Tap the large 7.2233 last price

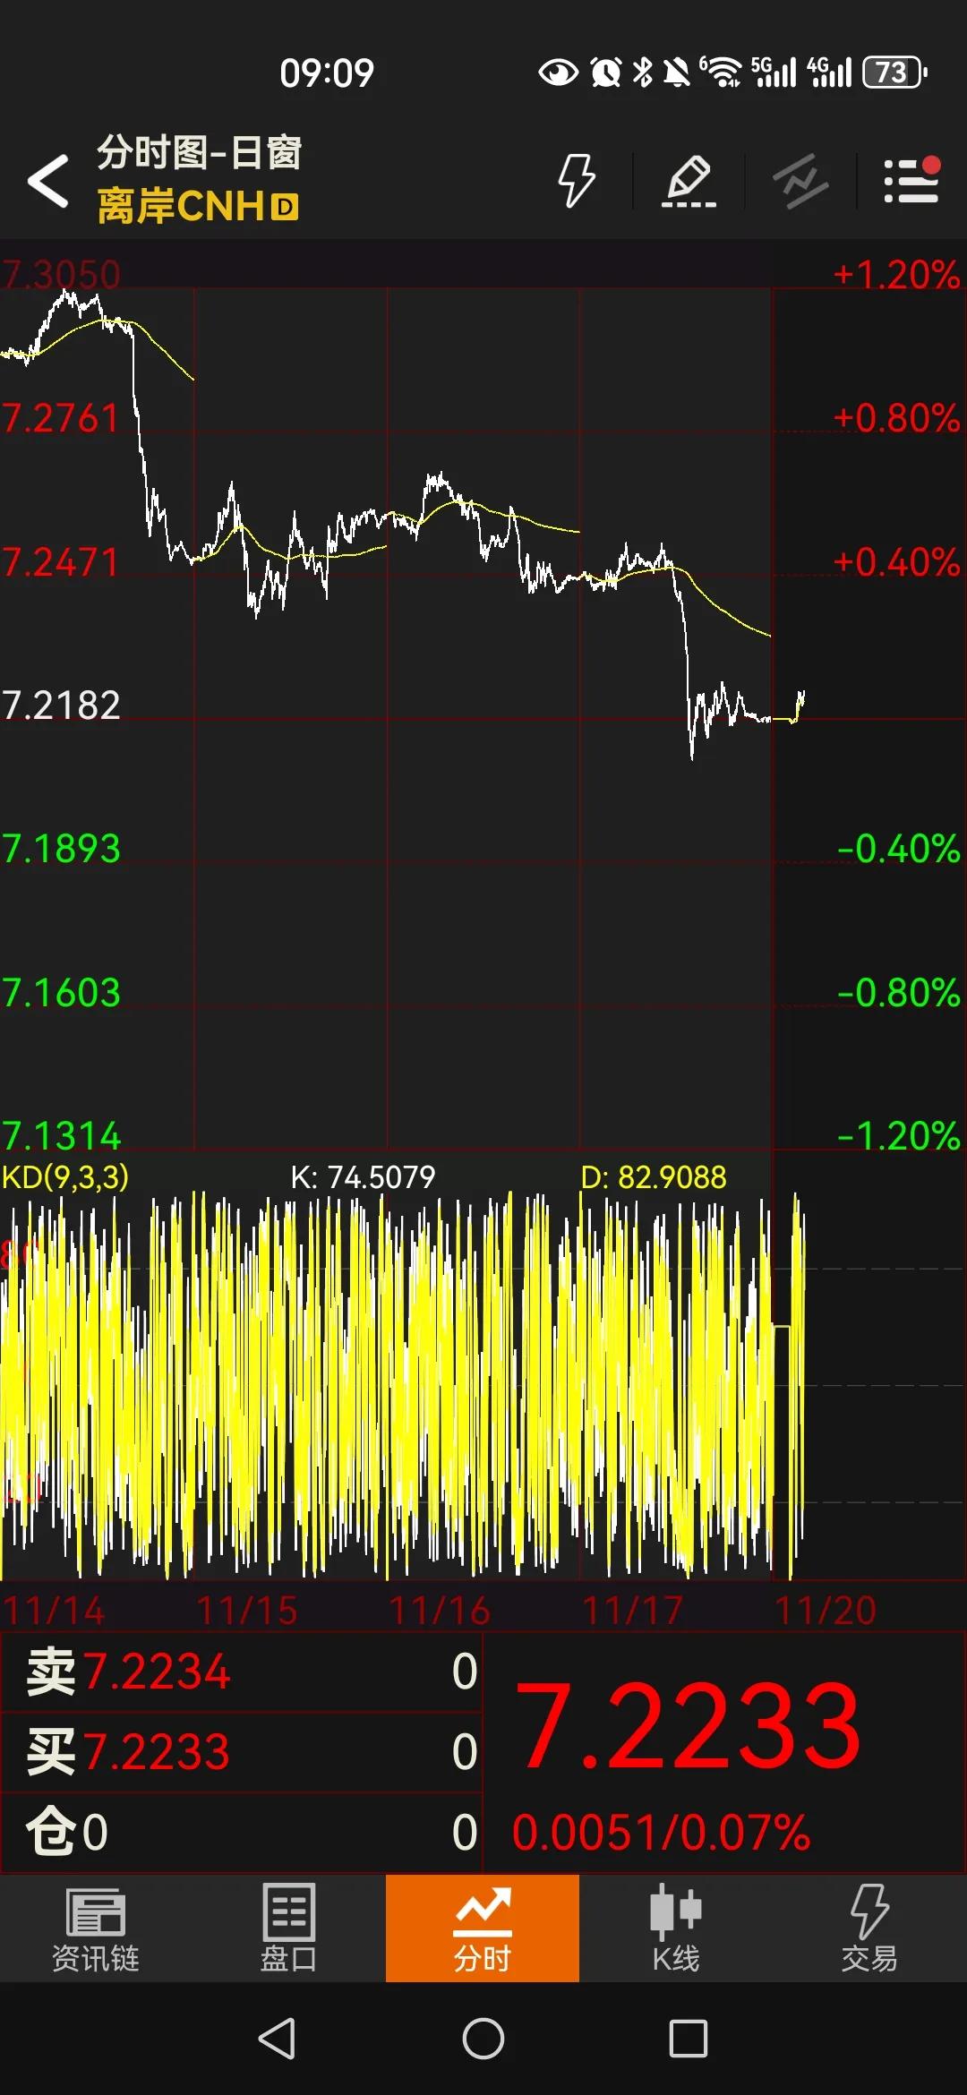(x=688, y=1725)
